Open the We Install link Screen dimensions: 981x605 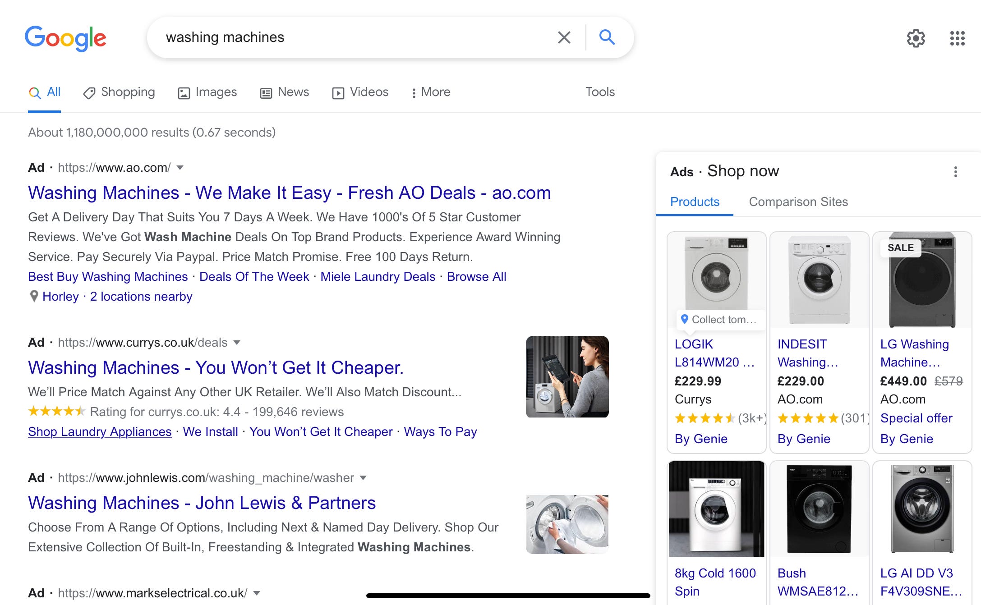coord(210,432)
